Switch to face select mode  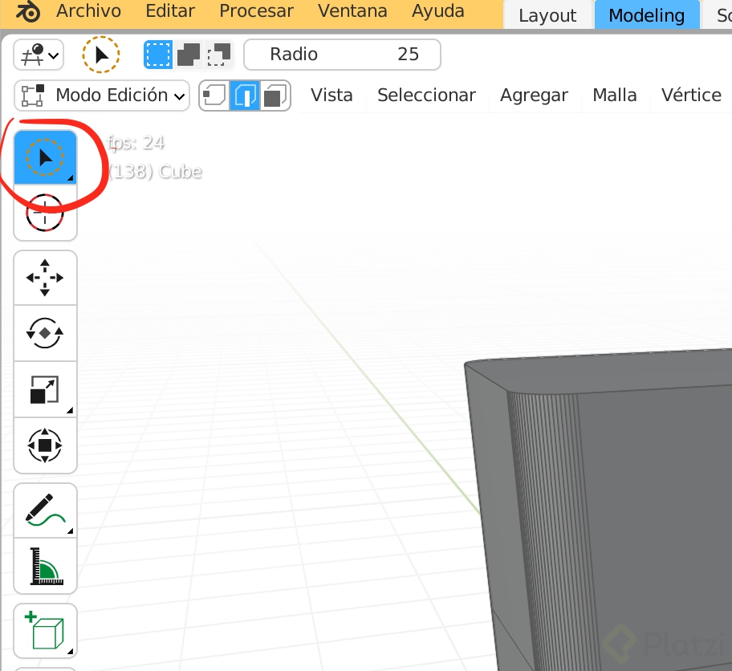pyautogui.click(x=274, y=95)
